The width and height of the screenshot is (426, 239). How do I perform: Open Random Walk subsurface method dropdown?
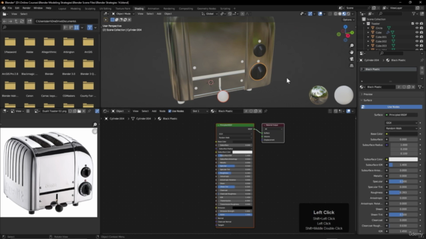(x=401, y=128)
